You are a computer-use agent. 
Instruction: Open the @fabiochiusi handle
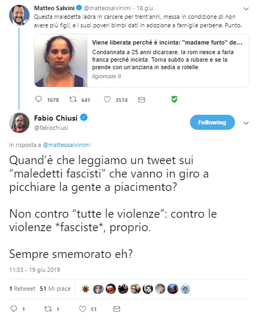pos(51,128)
